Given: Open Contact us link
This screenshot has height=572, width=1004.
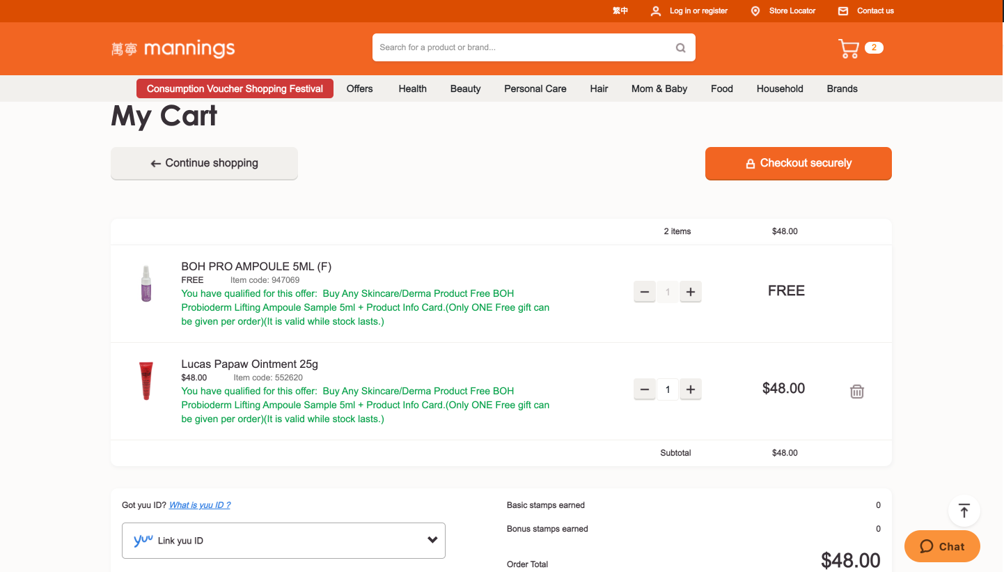Looking at the screenshot, I should (x=875, y=11).
